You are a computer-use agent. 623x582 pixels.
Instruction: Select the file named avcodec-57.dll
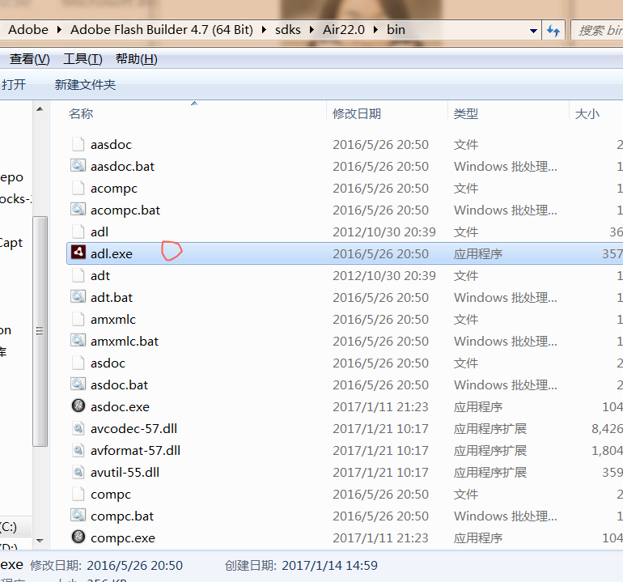tap(133, 428)
